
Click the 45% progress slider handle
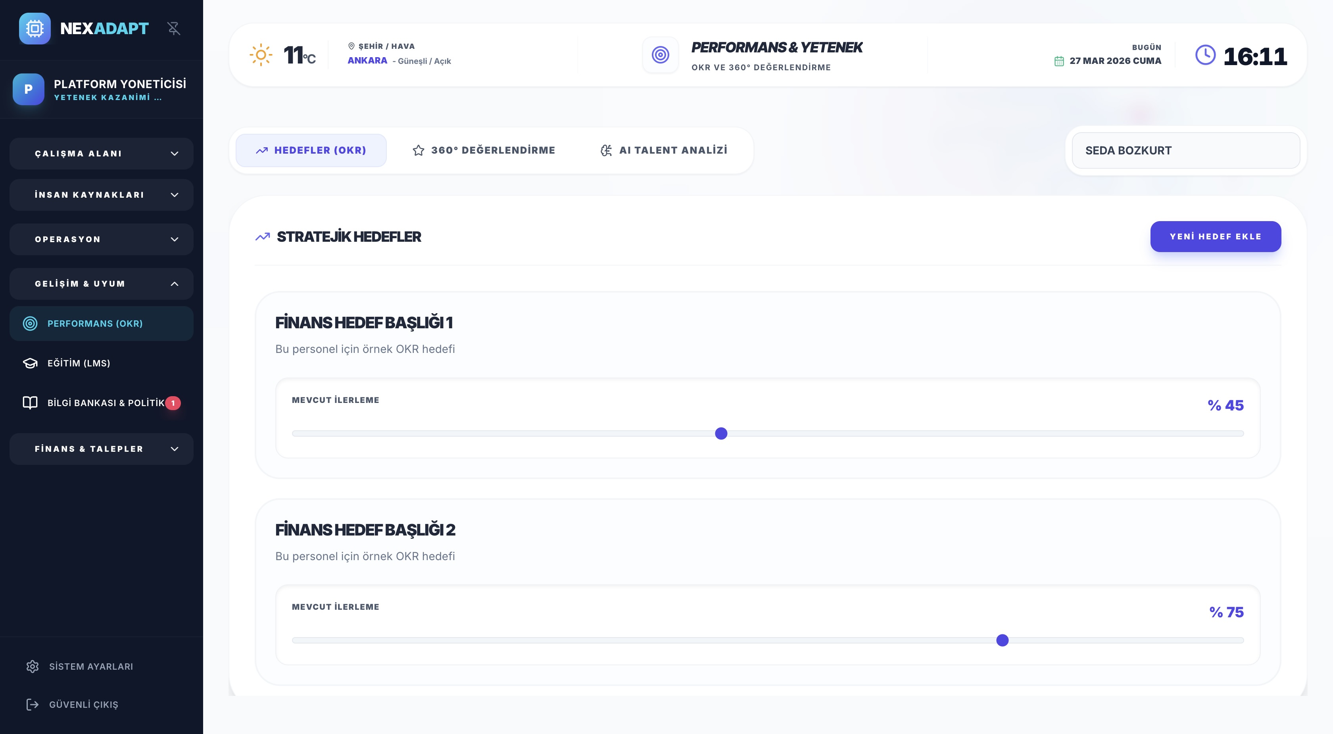click(x=721, y=433)
